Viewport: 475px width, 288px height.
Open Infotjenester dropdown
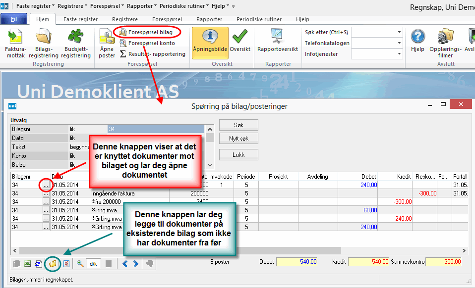[399, 54]
